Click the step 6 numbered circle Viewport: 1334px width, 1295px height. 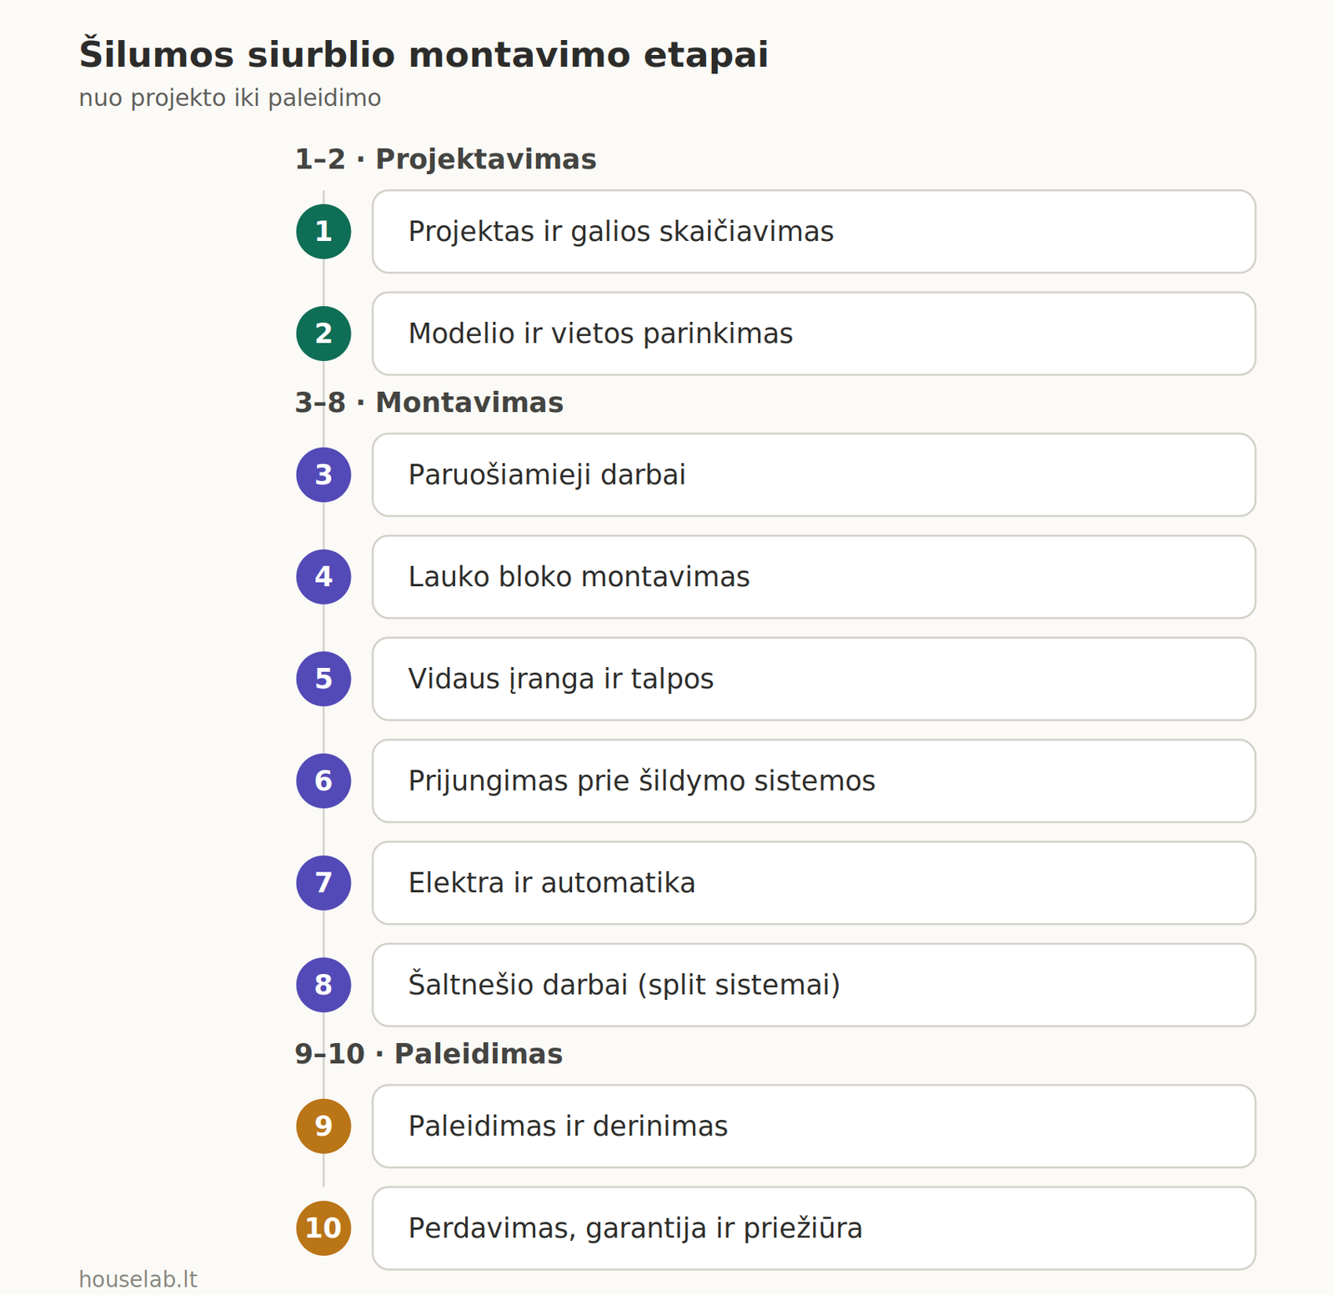[323, 781]
